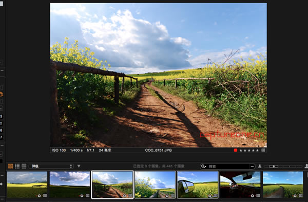
Task: Click adjustments gear on car interior thumbnail
Action: click(253, 196)
